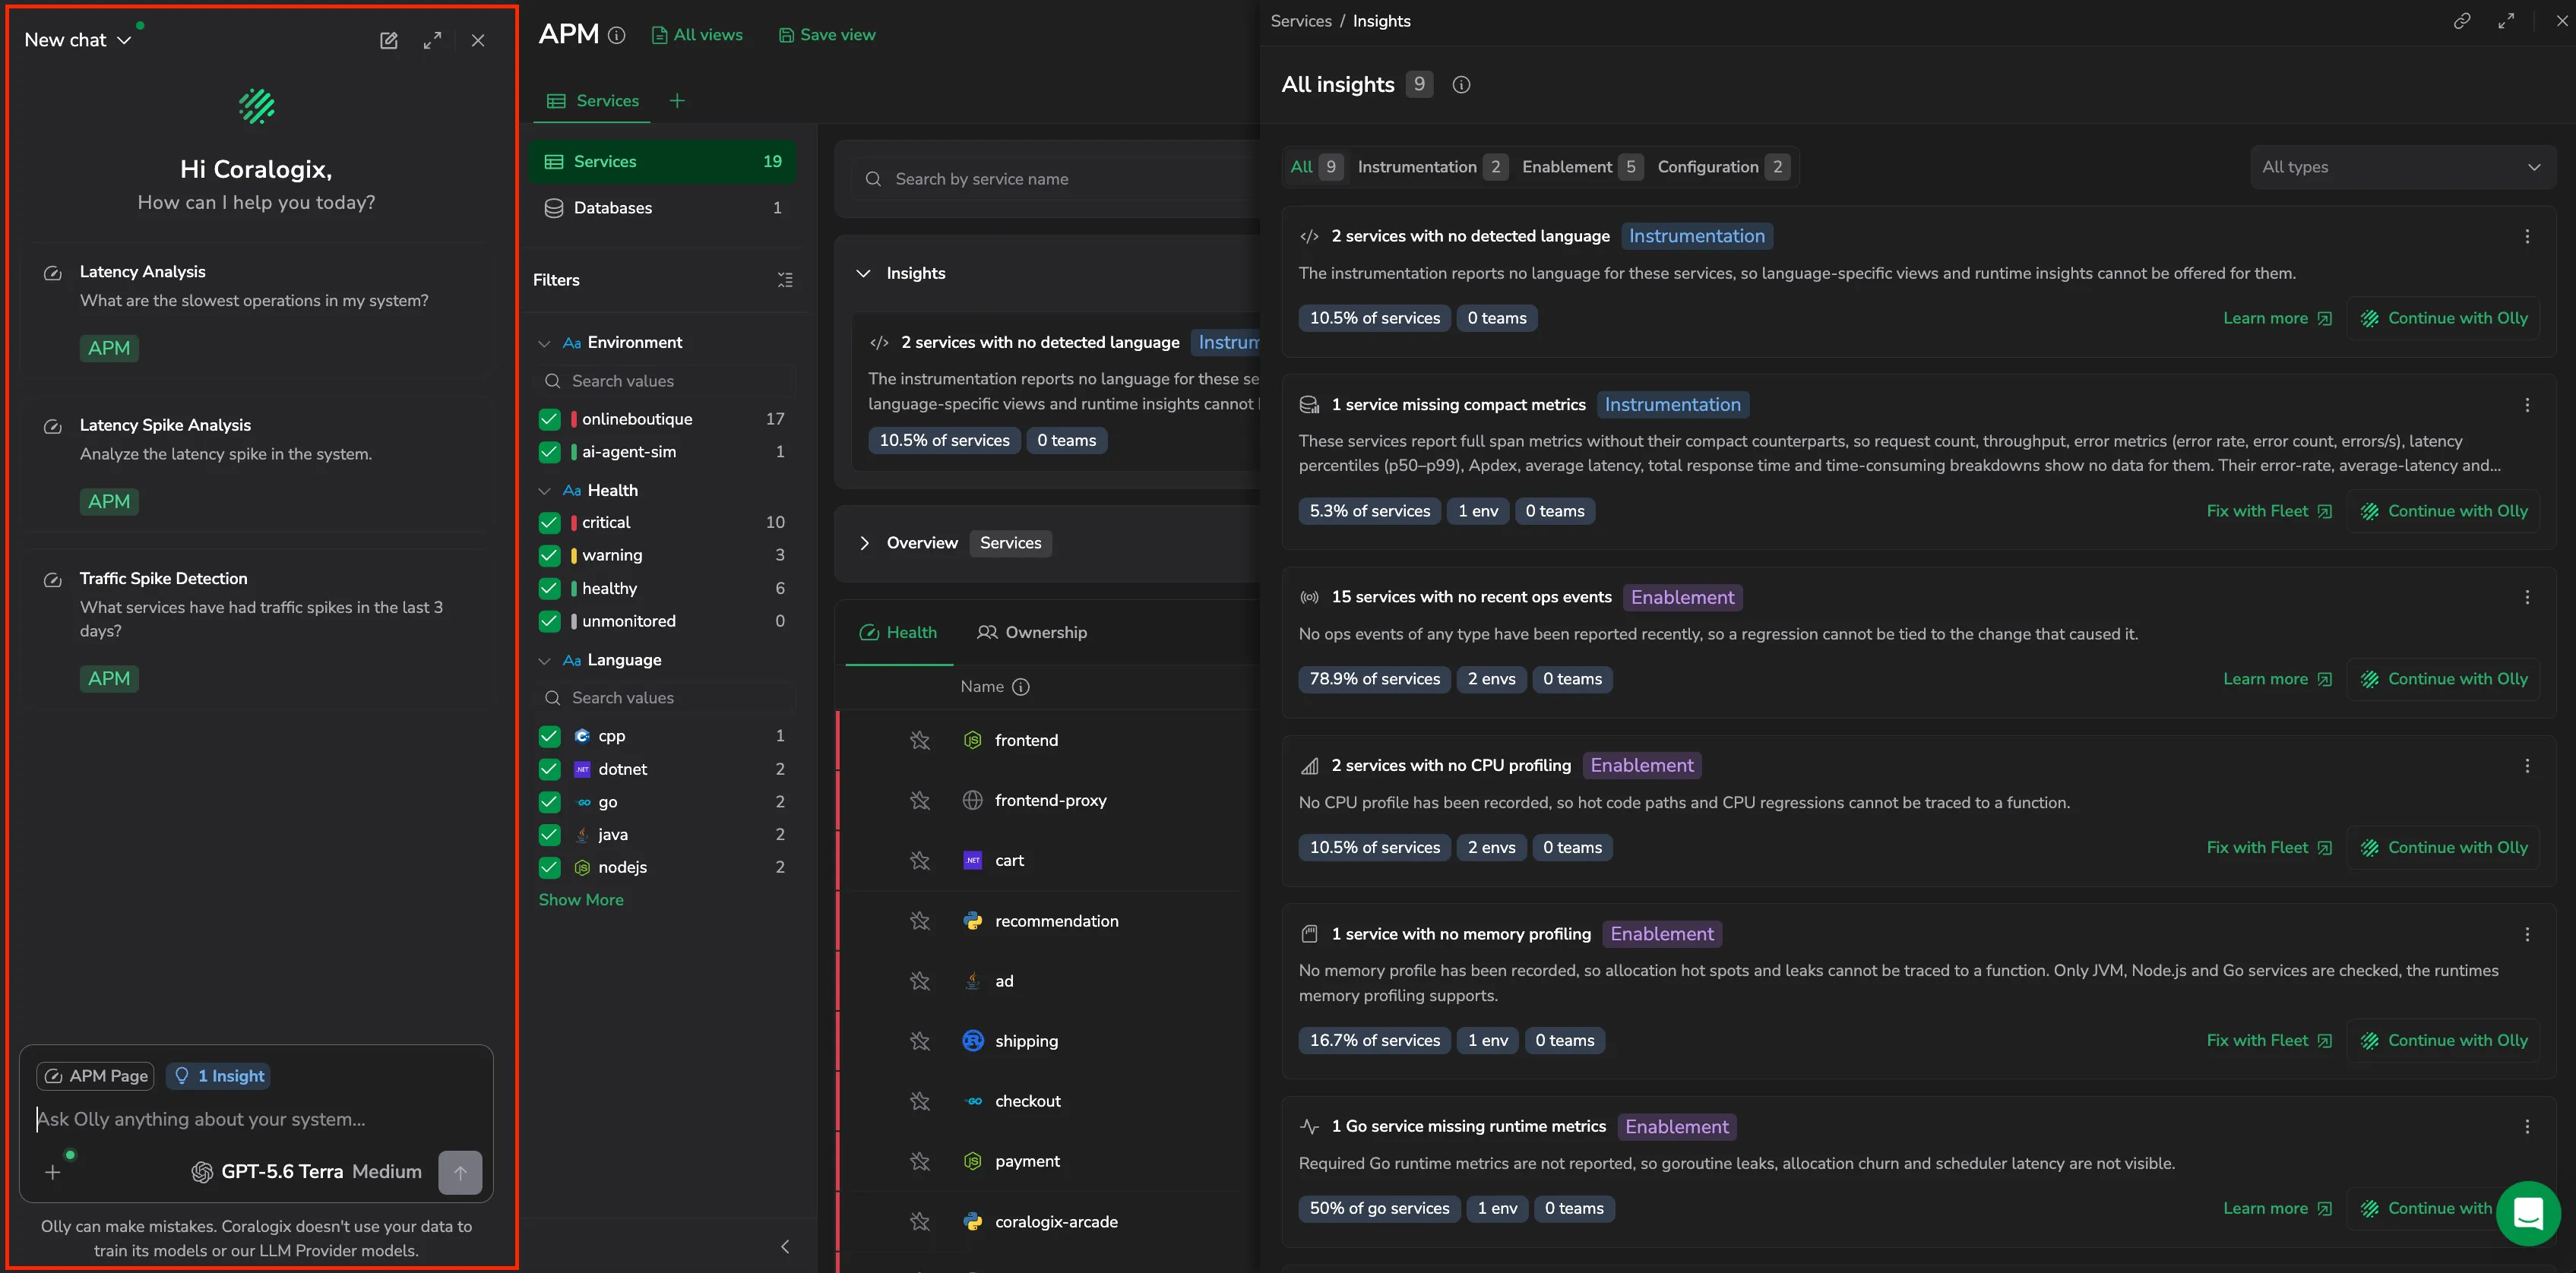Copy insights link with chain icon
Viewport: 2576px width, 1273px height.
(x=2462, y=21)
